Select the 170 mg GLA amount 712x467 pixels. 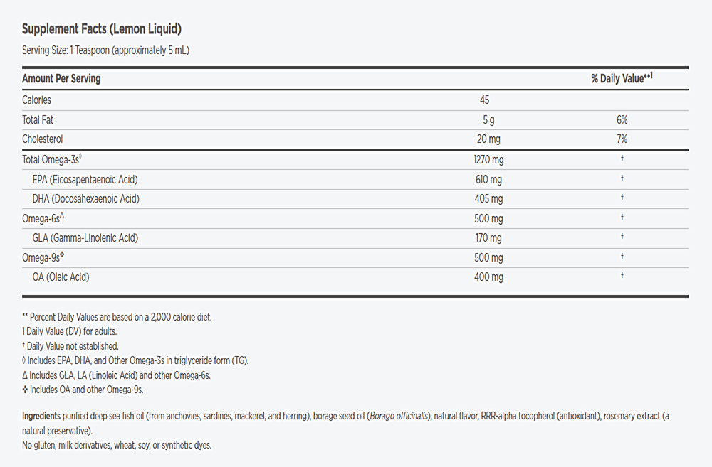488,238
